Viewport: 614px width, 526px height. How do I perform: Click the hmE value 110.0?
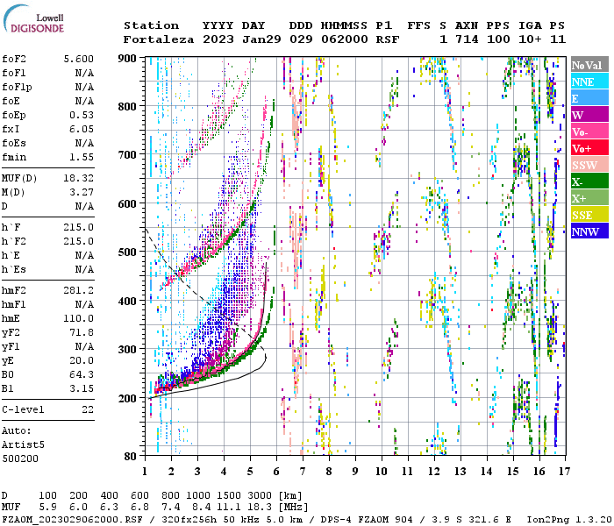[79, 318]
